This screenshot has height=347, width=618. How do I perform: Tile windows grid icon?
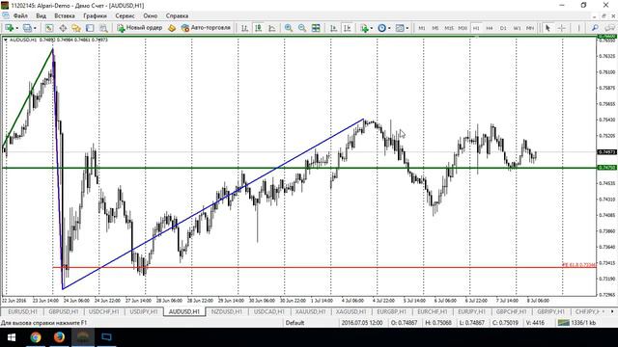316,28
